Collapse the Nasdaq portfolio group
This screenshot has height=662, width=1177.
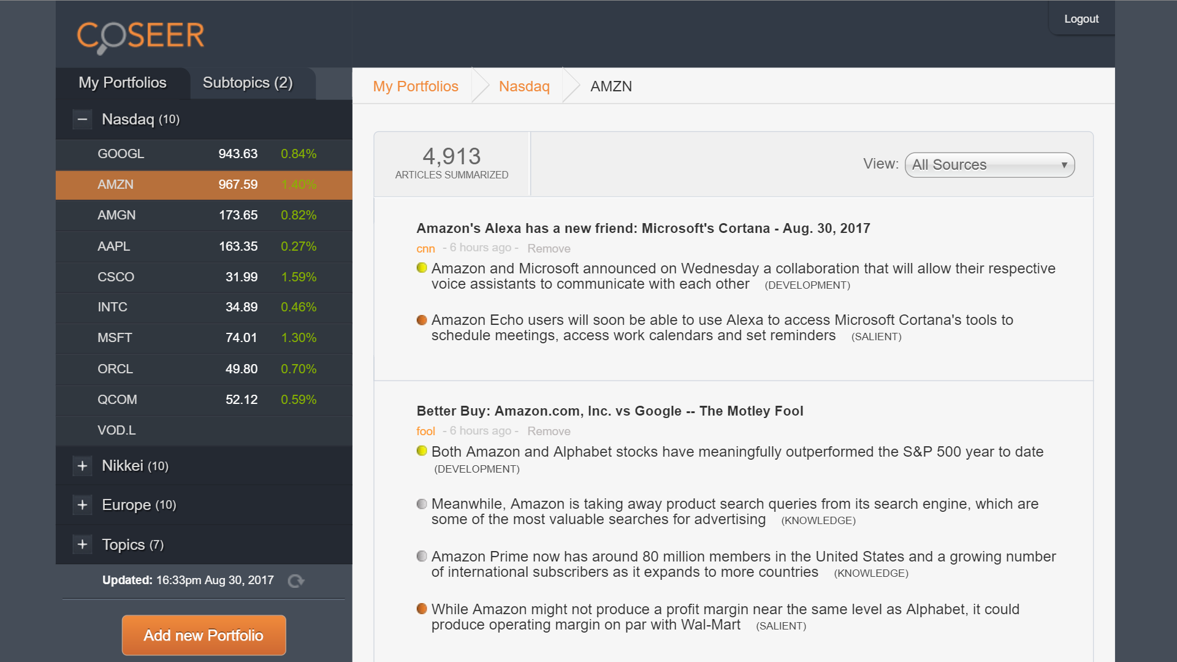[82, 119]
